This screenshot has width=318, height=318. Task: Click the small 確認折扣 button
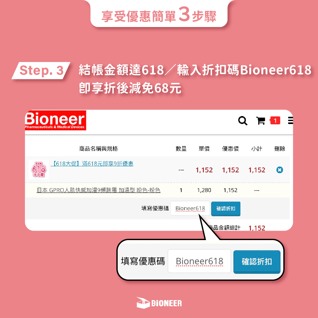pos(226,209)
